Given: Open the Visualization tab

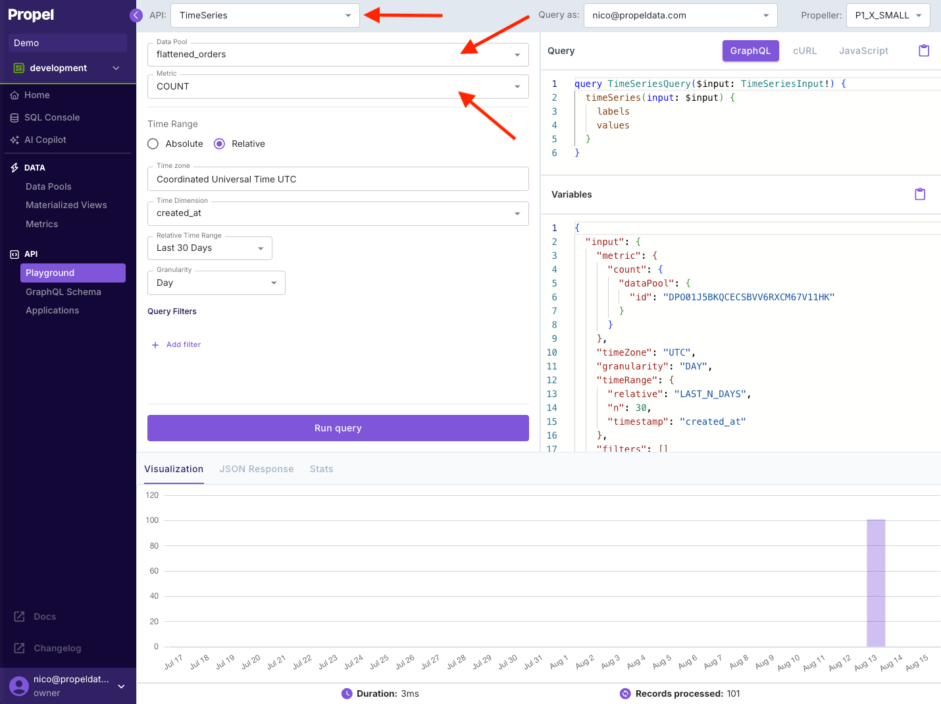Looking at the screenshot, I should (x=174, y=469).
